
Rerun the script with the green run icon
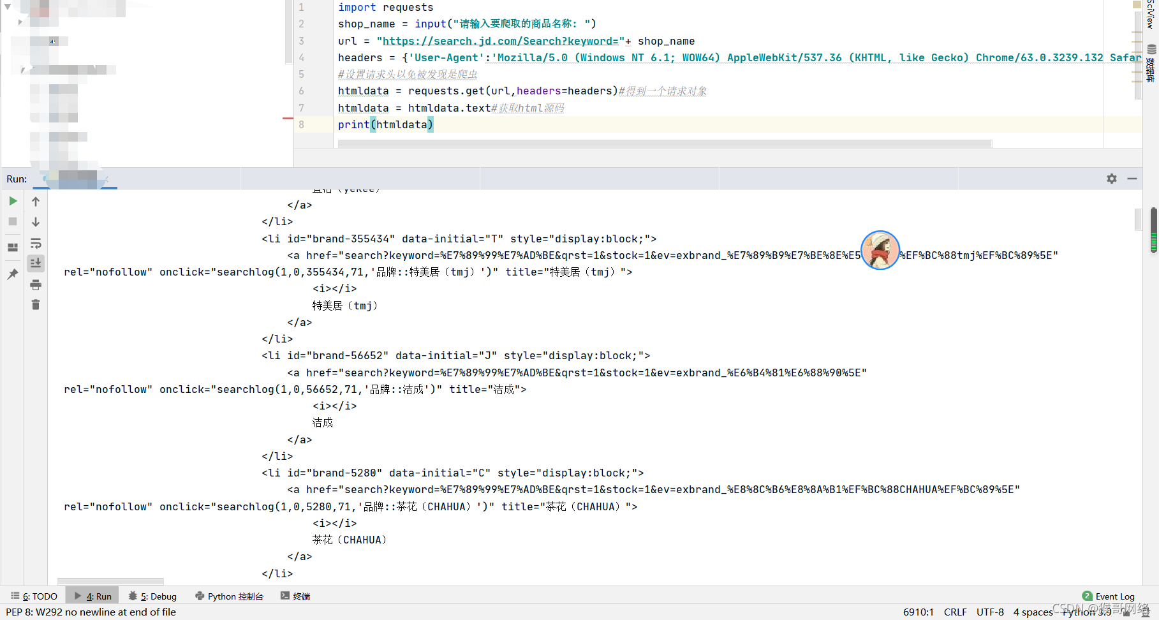(13, 202)
